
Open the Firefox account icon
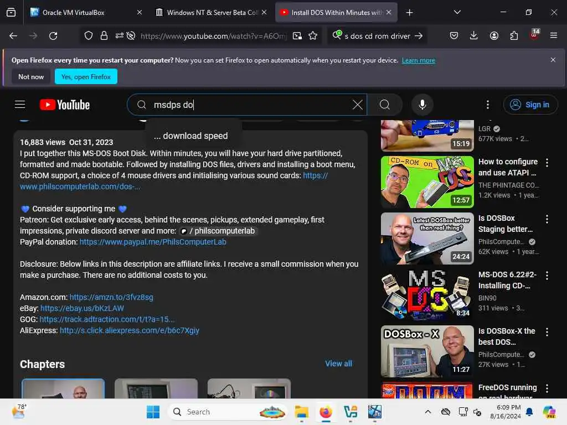coord(494,35)
